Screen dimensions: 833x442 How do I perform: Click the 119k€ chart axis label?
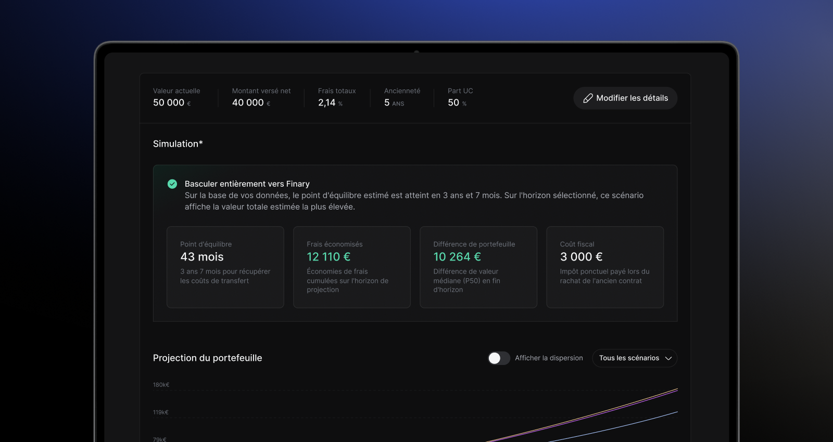[x=161, y=412]
